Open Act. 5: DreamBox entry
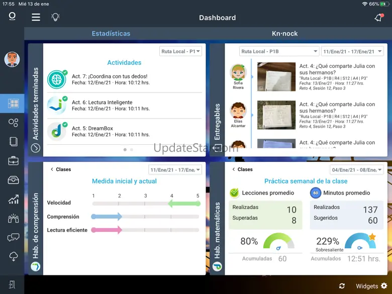Image resolution: width=392 pixels, height=294 pixels. [x=125, y=131]
